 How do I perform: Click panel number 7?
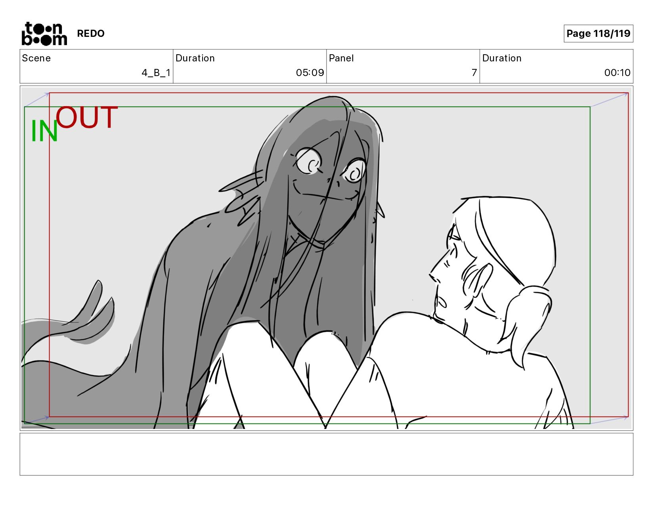tap(474, 73)
